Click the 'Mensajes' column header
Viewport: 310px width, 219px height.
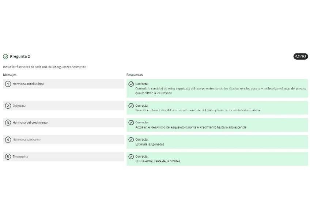click(10, 75)
